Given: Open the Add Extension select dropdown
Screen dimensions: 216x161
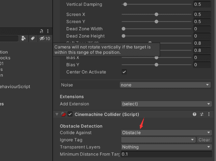Looking at the screenshot, I should pos(165,104).
